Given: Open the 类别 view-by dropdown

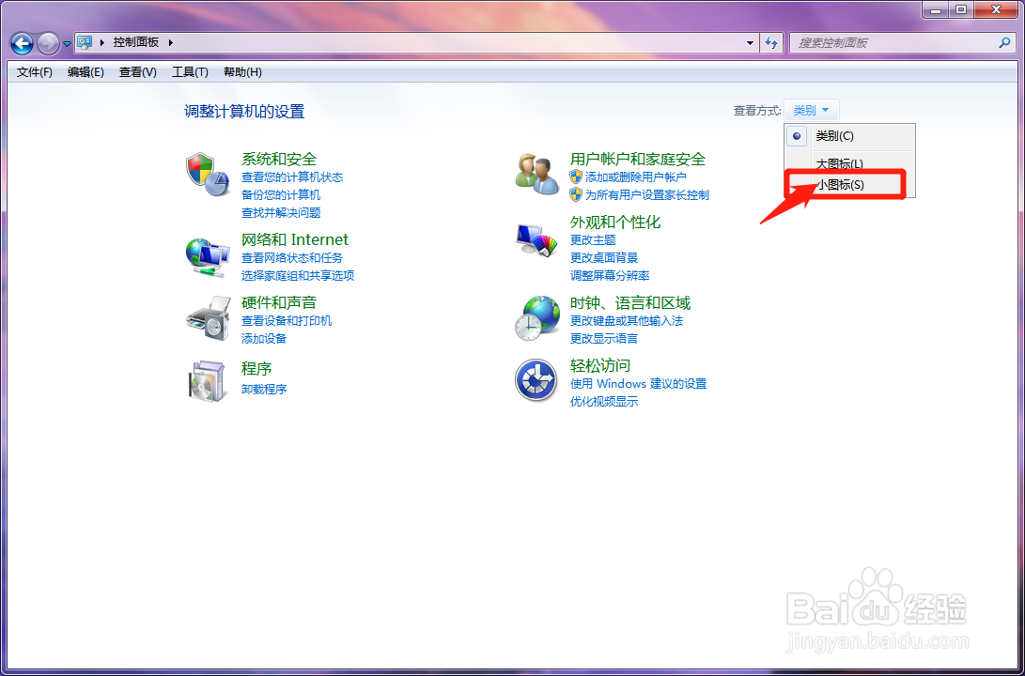Looking at the screenshot, I should tap(811, 111).
